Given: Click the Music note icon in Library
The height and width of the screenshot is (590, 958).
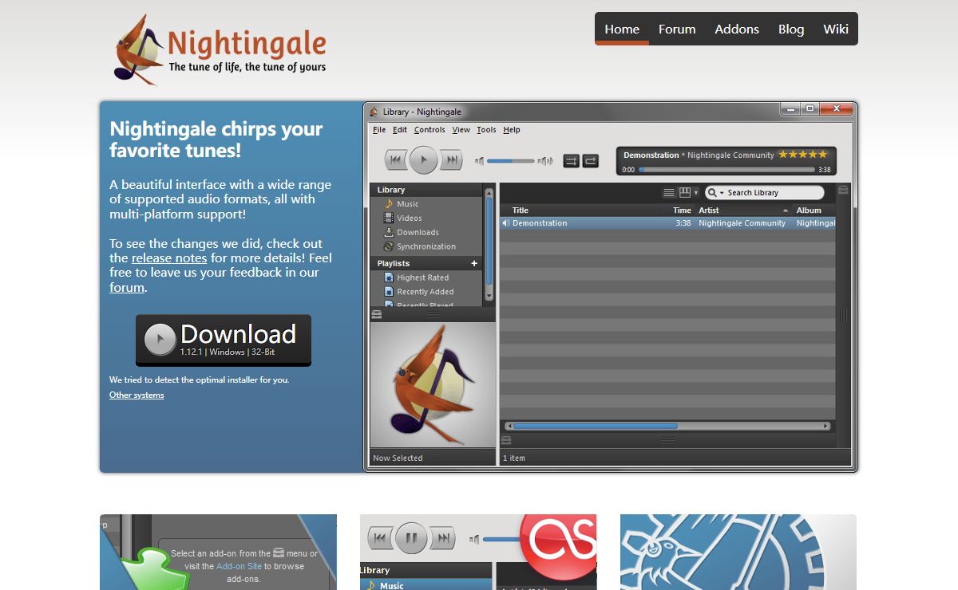Looking at the screenshot, I should point(389,204).
